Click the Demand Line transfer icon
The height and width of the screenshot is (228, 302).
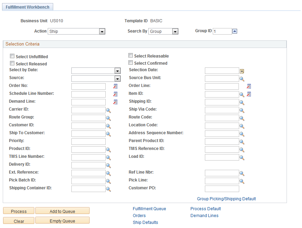[x=115, y=102]
